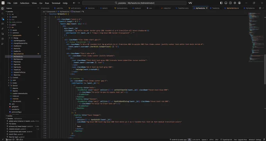Toggle the secondary side bar layout
The height and width of the screenshot is (141, 266).
(230, 3)
